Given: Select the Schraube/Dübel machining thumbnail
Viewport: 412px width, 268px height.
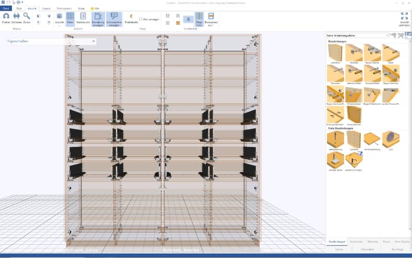Looking at the screenshot, I should point(372,74).
